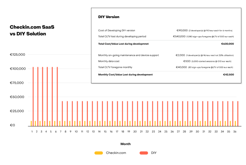Click the red DIY legend swatch
This screenshot has width=246, height=165.
click(x=144, y=153)
